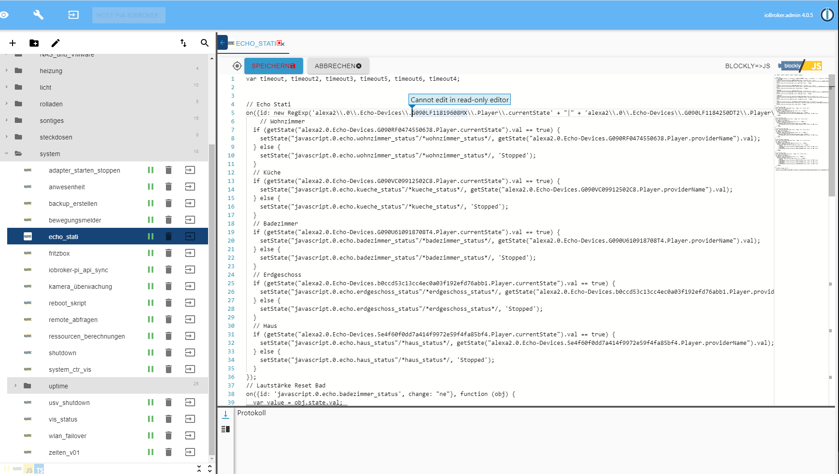Select the wlan_failover script

click(x=67, y=436)
